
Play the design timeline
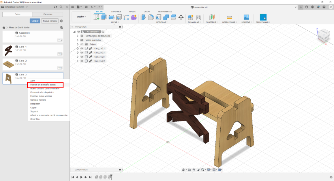[81, 177]
